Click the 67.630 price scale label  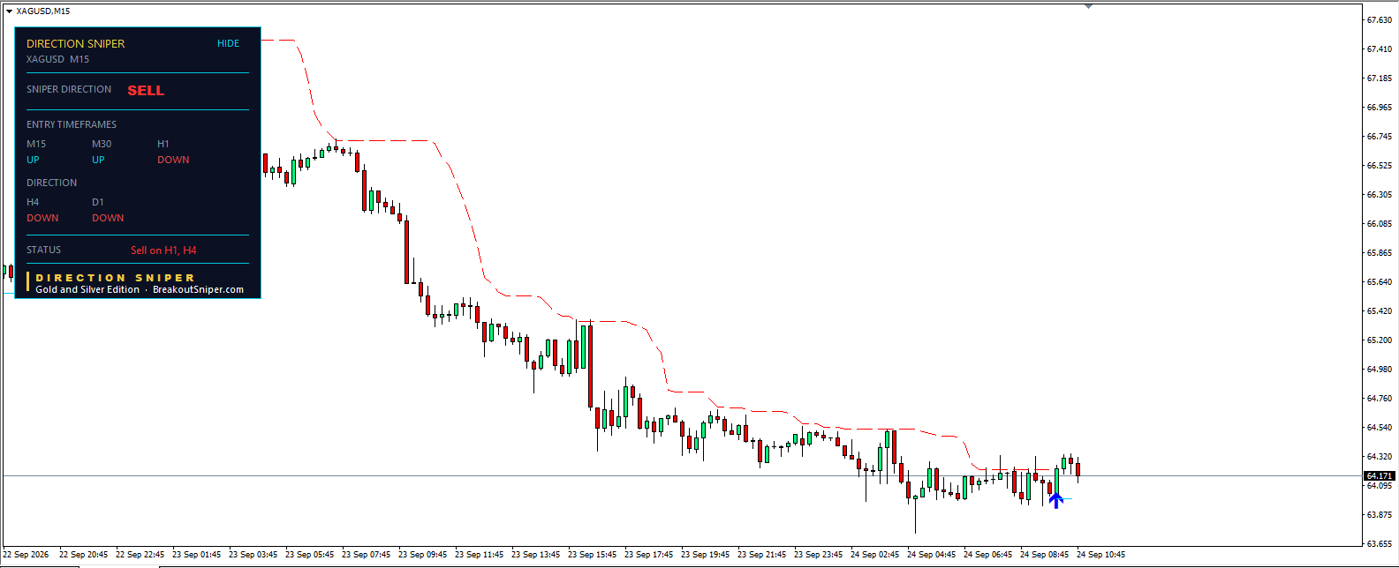1379,19
